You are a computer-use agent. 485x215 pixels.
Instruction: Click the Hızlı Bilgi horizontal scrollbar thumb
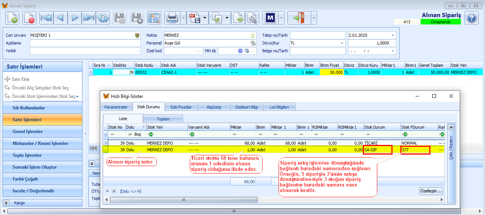183,199
